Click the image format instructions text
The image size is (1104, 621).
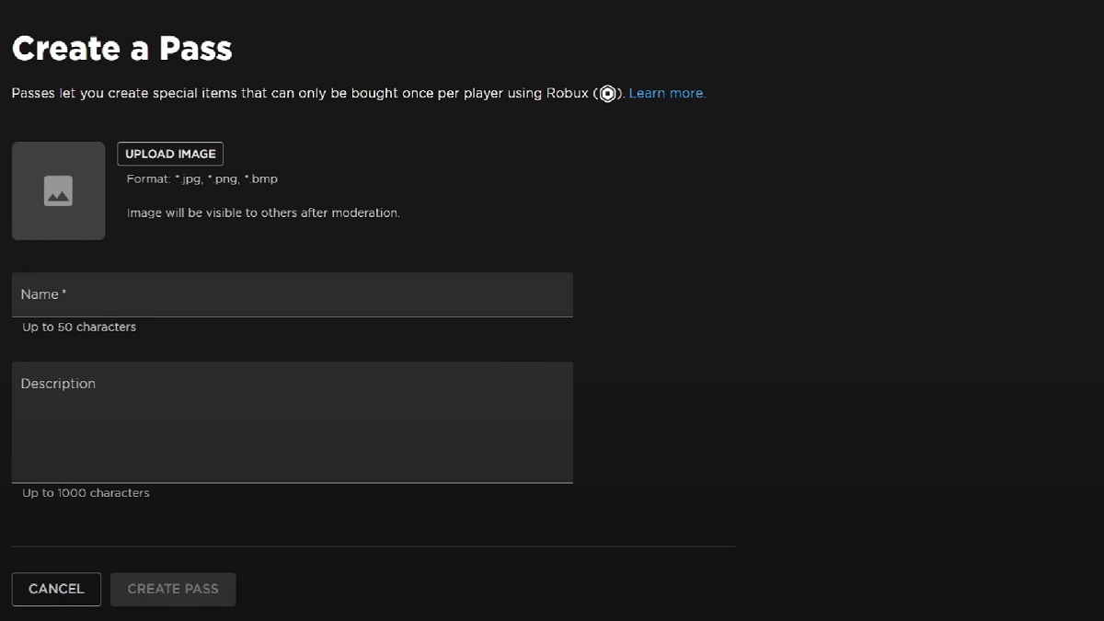(201, 178)
